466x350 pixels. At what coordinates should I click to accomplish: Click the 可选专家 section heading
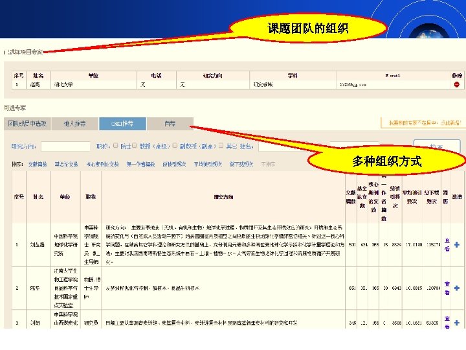click(x=15, y=108)
